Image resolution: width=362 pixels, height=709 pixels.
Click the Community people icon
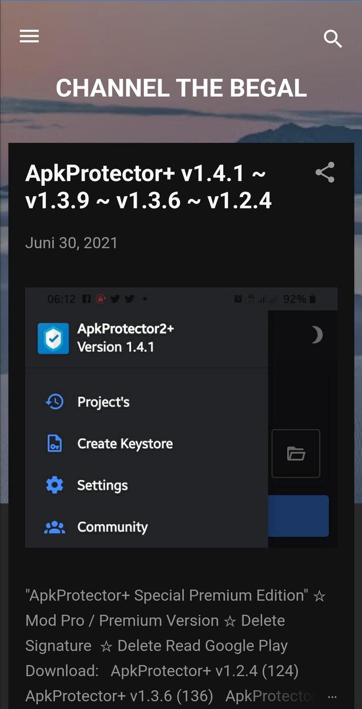point(55,527)
